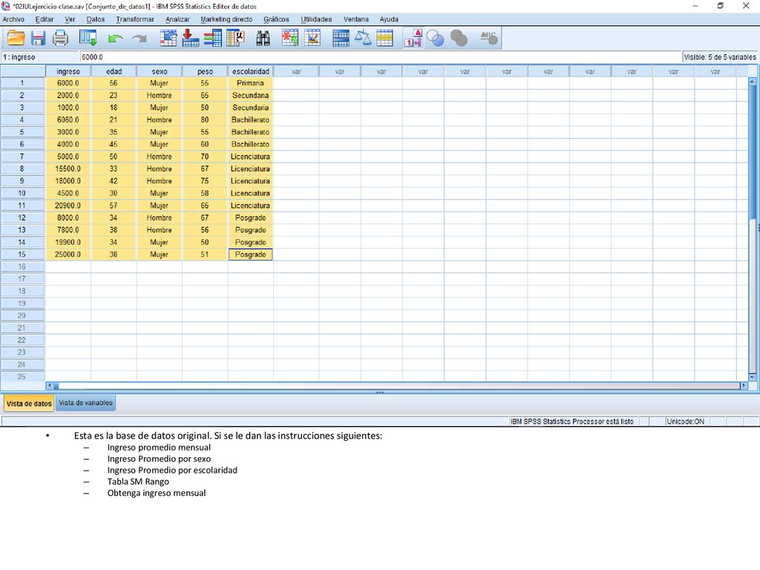Toggle the Value labels icon
Image resolution: width=760 pixels, height=570 pixels.
(x=413, y=39)
